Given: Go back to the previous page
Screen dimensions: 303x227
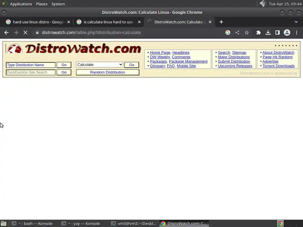Looking at the screenshot, I should 7,33.
